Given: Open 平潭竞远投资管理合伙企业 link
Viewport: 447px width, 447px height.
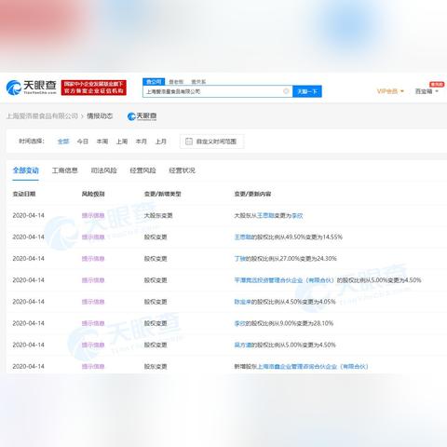Looking at the screenshot, I should 284,280.
